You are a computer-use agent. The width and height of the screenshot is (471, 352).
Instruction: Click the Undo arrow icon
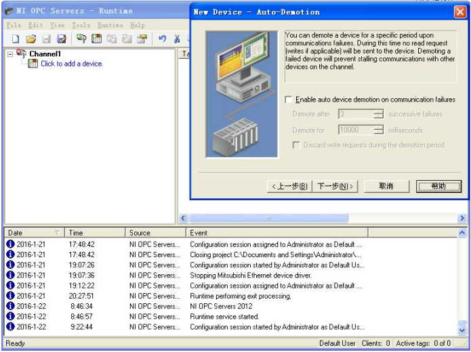pyautogui.click(x=162, y=39)
